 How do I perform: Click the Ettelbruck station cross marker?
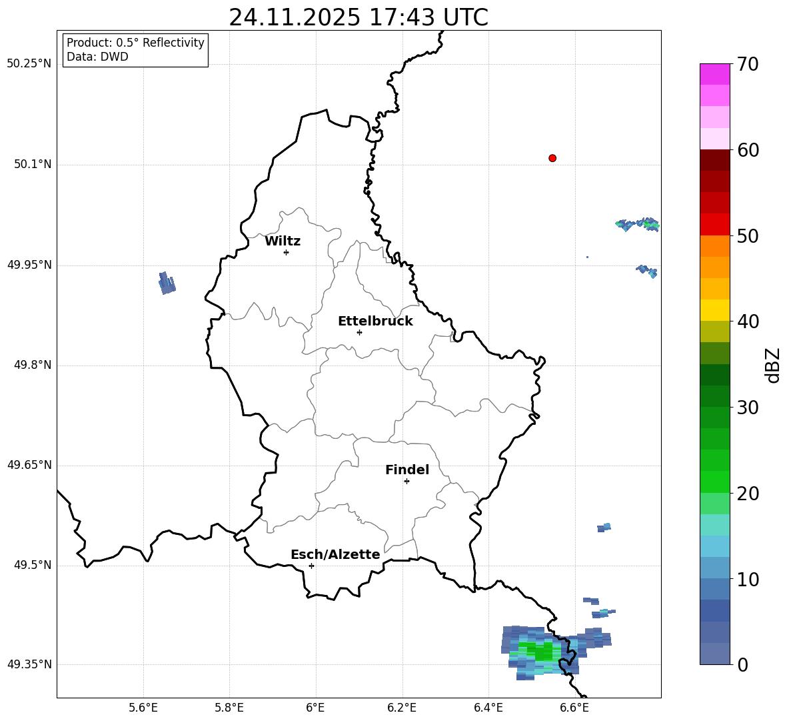tap(359, 332)
